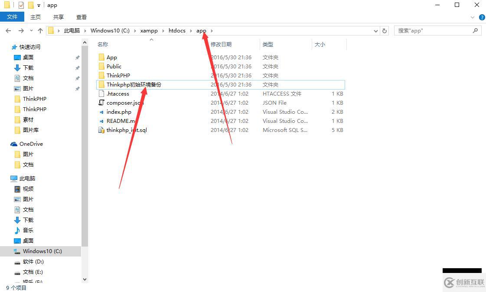Go up one folder level arrow
Image resolution: width=486 pixels, height=292 pixels.
point(40,31)
